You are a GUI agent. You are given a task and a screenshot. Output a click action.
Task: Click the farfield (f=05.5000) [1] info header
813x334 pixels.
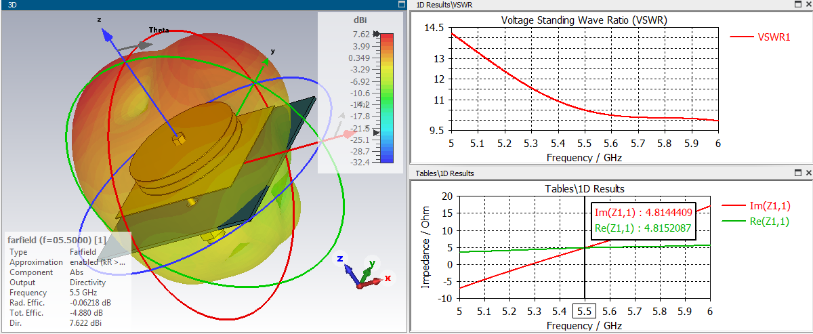(x=57, y=240)
